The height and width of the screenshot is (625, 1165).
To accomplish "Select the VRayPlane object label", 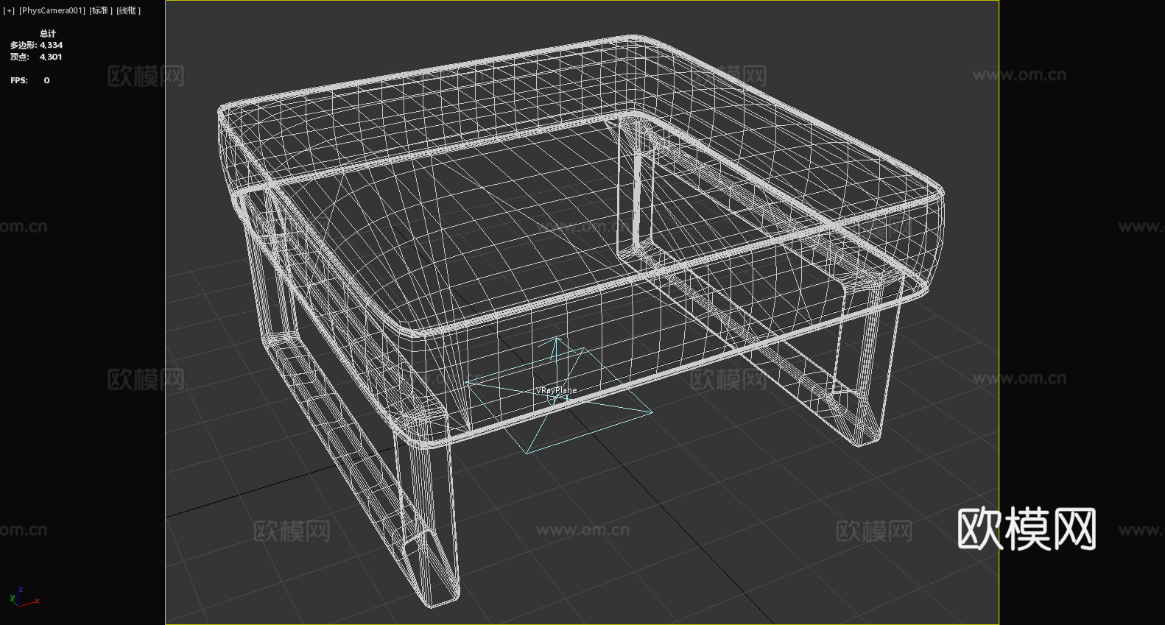I will [557, 390].
